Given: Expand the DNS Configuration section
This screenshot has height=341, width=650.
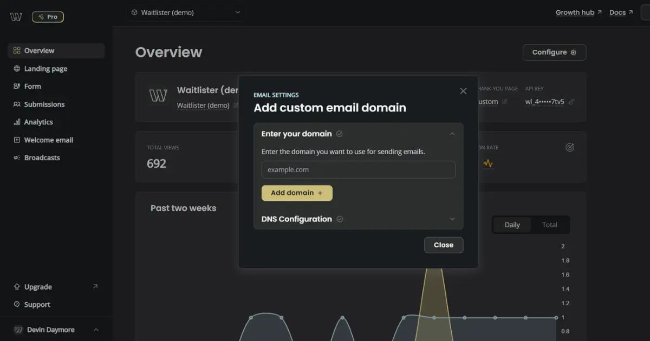Looking at the screenshot, I should coord(452,219).
